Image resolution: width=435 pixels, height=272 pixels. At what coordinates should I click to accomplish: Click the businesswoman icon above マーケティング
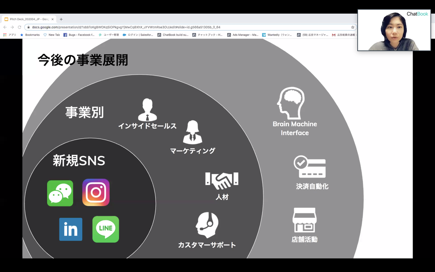click(193, 132)
